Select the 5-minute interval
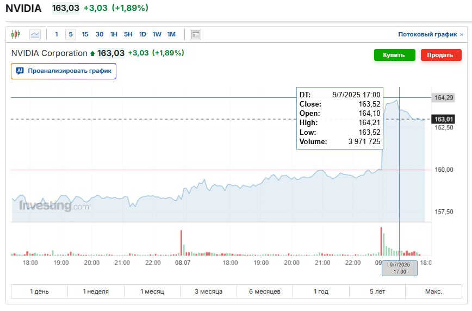472x311 pixels. coord(71,34)
